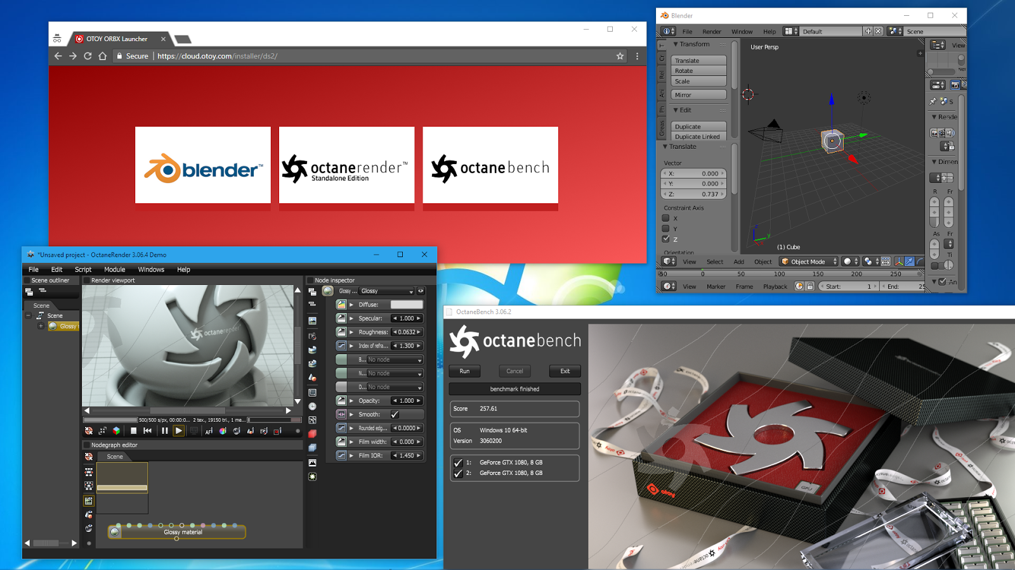Click the Mirror button in Blender
Image resolution: width=1015 pixels, height=570 pixels.
[698, 95]
